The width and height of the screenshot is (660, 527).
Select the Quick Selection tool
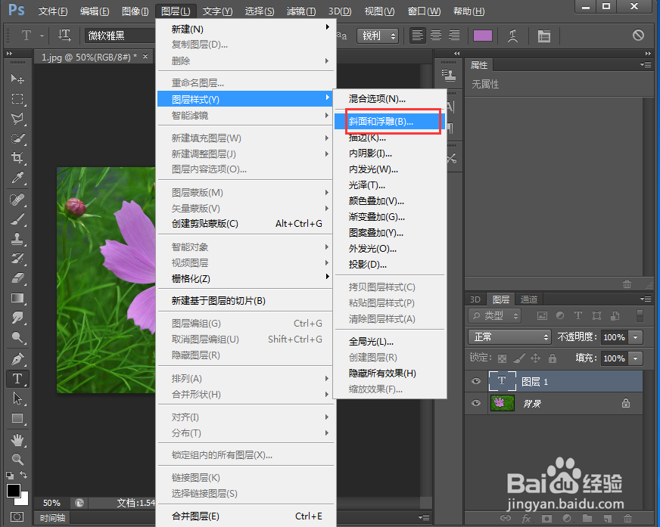pyautogui.click(x=17, y=138)
